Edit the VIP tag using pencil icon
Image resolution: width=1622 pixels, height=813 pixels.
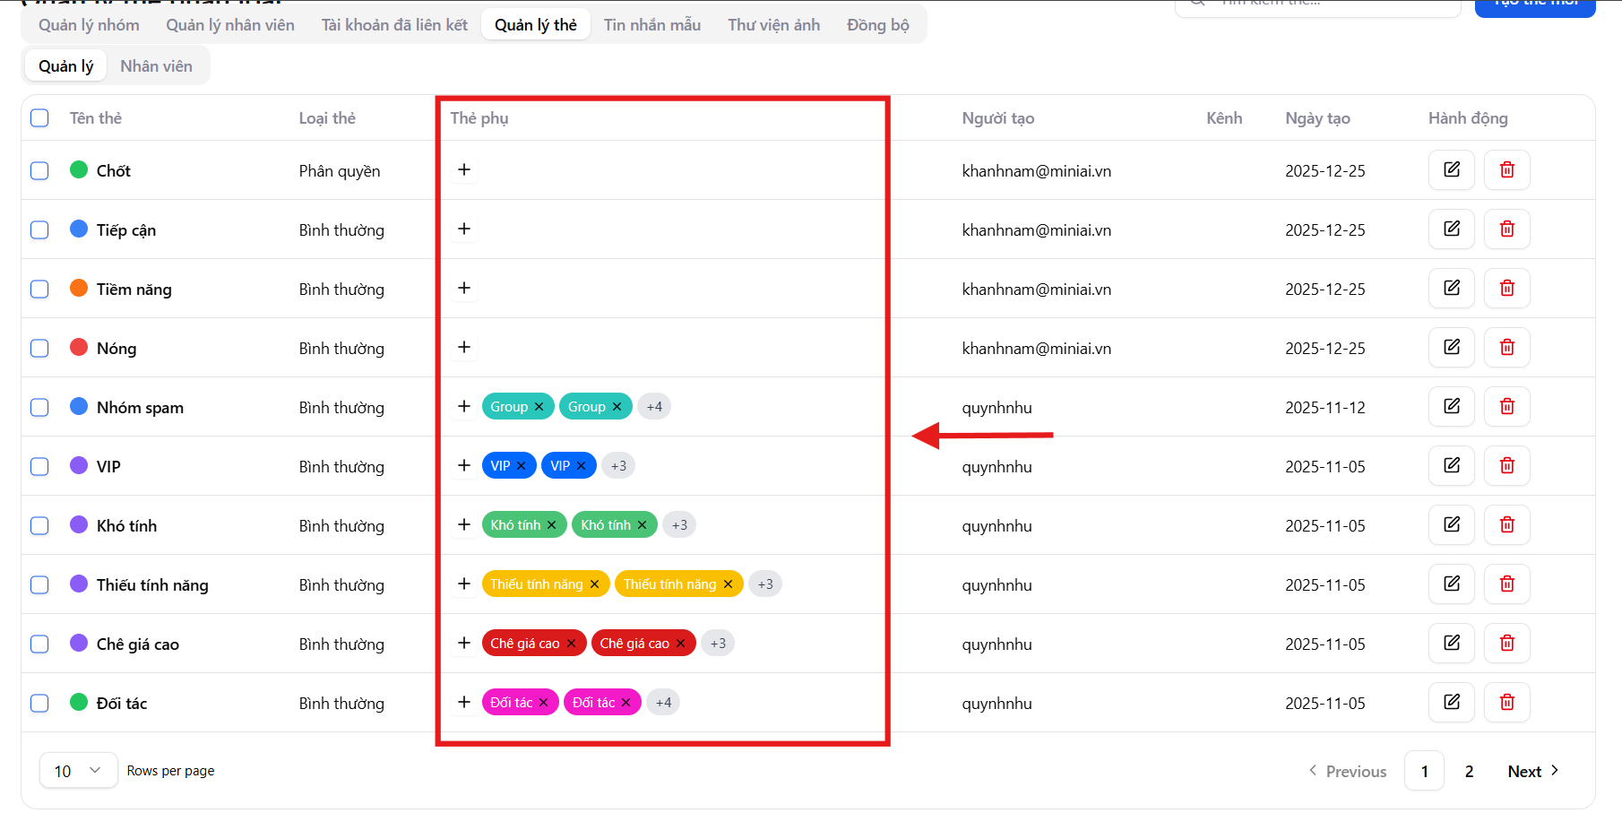coord(1451,465)
